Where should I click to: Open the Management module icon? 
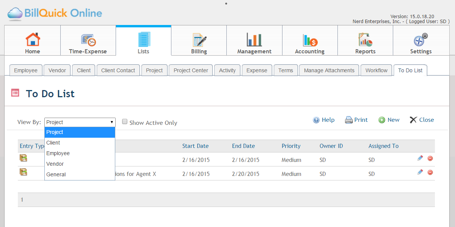(254, 39)
